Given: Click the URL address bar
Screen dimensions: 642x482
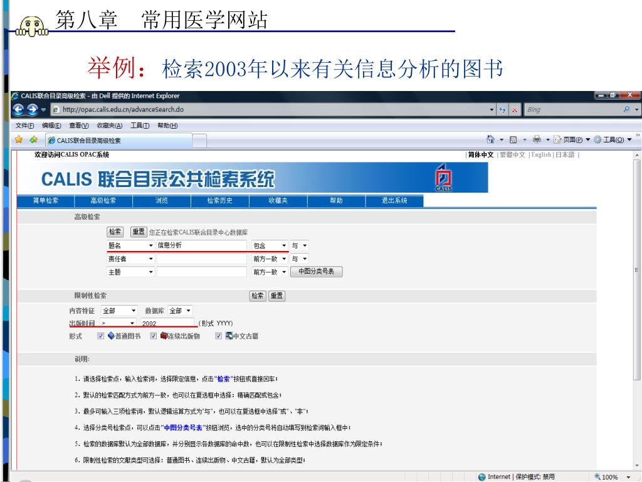Looking at the screenshot, I should click(273, 109).
